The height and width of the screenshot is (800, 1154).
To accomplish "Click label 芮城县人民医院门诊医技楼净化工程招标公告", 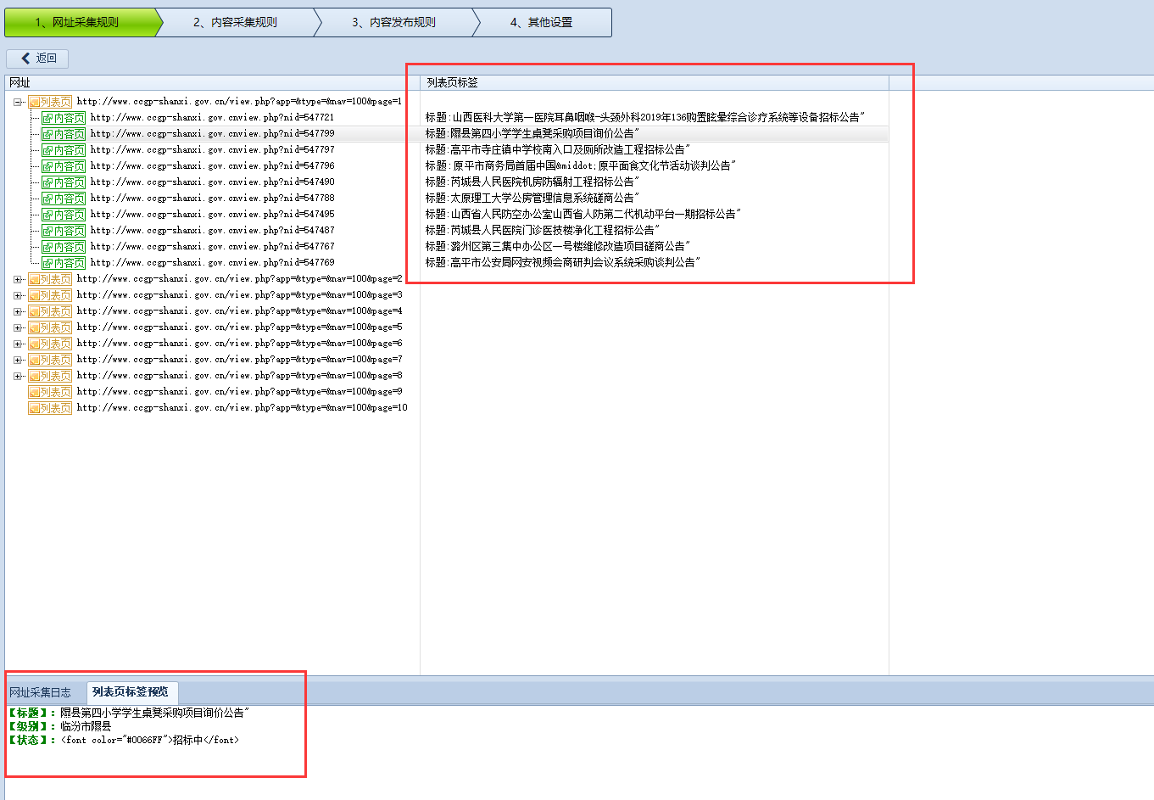I will tap(542, 231).
